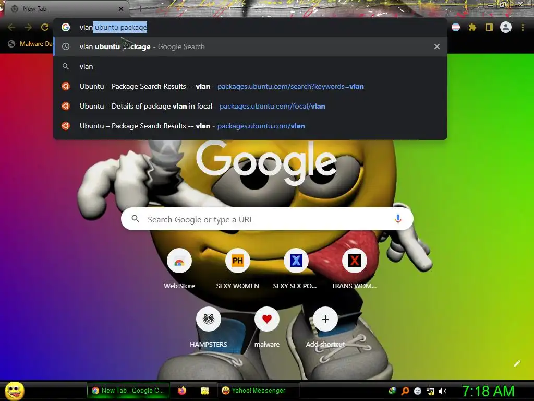
Task: Remove the 'vlan ubuntu package' suggestion with X
Action: click(437, 46)
